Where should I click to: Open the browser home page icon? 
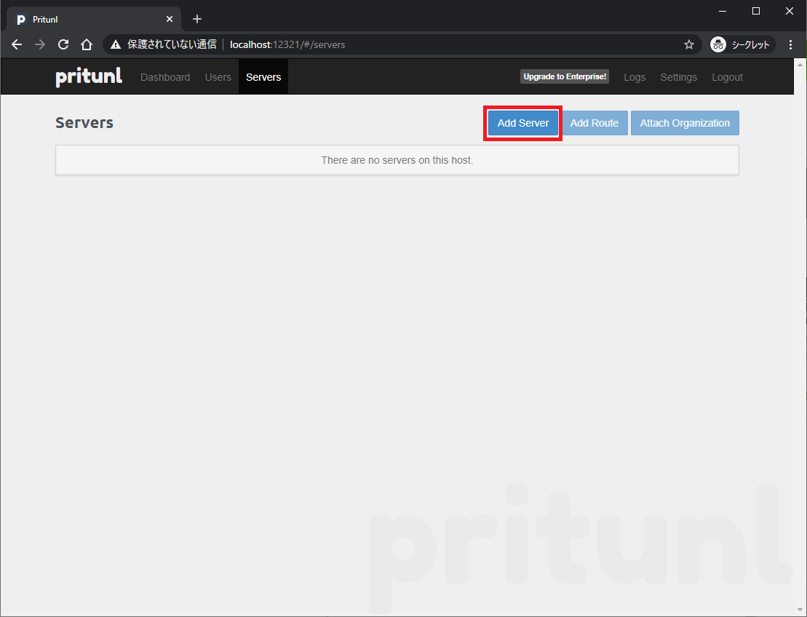pos(87,45)
